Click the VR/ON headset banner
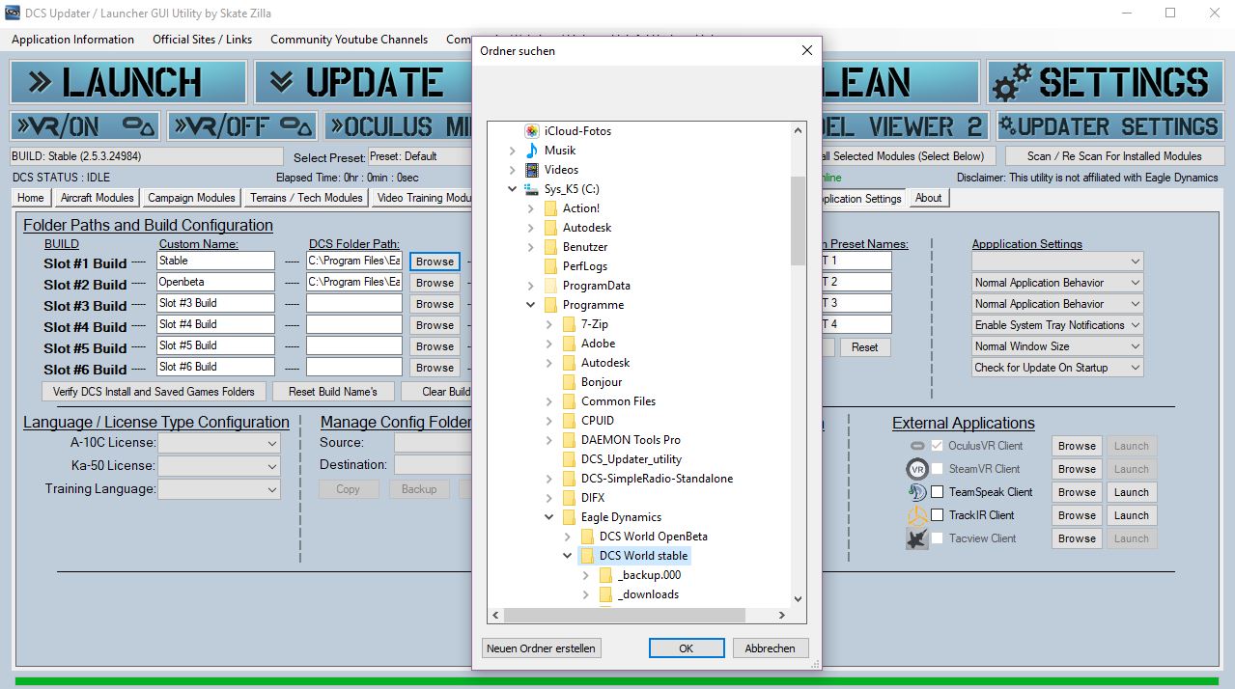Image resolution: width=1235 pixels, height=689 pixels. click(86, 126)
